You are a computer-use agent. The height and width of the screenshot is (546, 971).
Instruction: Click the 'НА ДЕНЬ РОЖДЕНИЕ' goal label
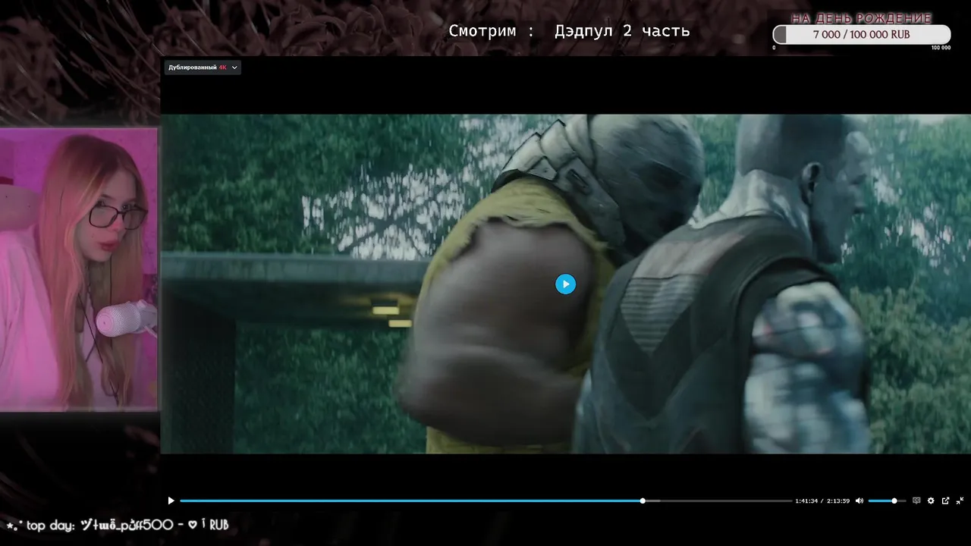pos(862,18)
